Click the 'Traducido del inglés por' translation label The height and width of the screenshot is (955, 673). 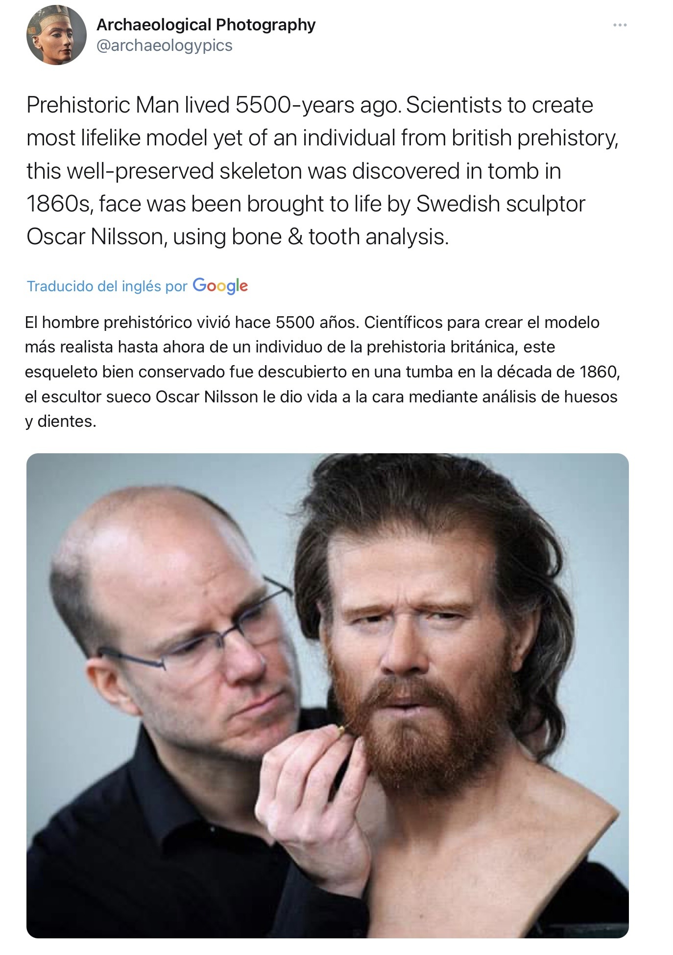[107, 286]
